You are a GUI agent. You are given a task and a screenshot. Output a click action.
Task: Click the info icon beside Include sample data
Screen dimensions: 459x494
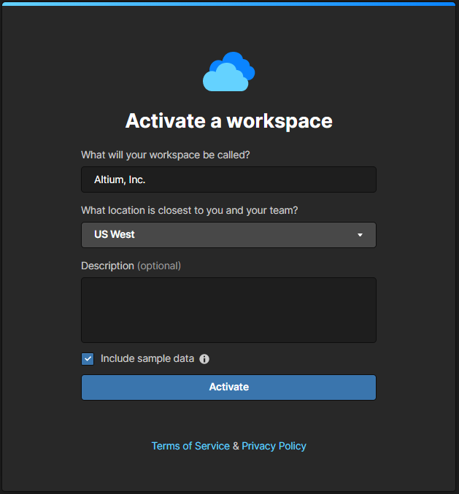point(204,359)
